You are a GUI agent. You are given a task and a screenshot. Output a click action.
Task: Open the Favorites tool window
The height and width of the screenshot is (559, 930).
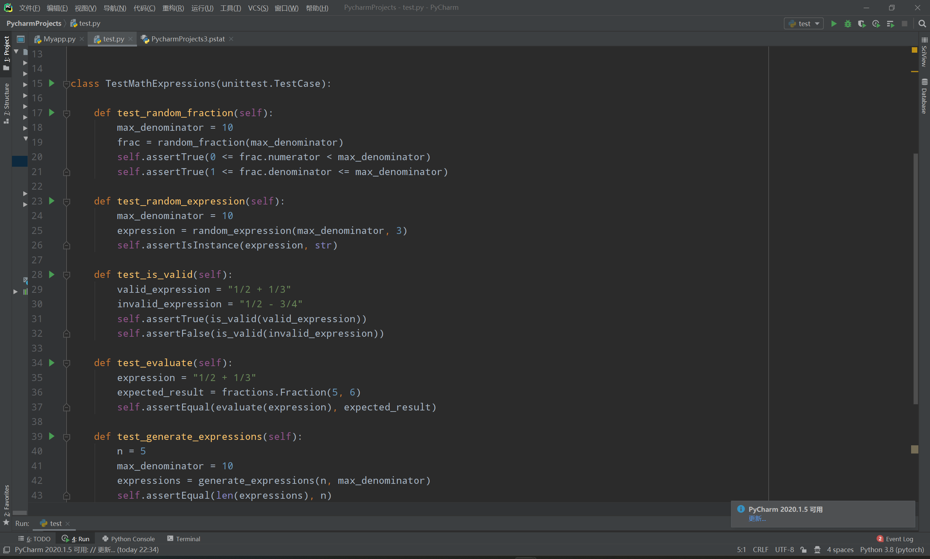tap(7, 505)
